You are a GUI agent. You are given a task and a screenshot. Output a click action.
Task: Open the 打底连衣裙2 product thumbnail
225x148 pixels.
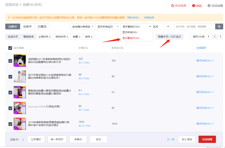[x=20, y=108]
